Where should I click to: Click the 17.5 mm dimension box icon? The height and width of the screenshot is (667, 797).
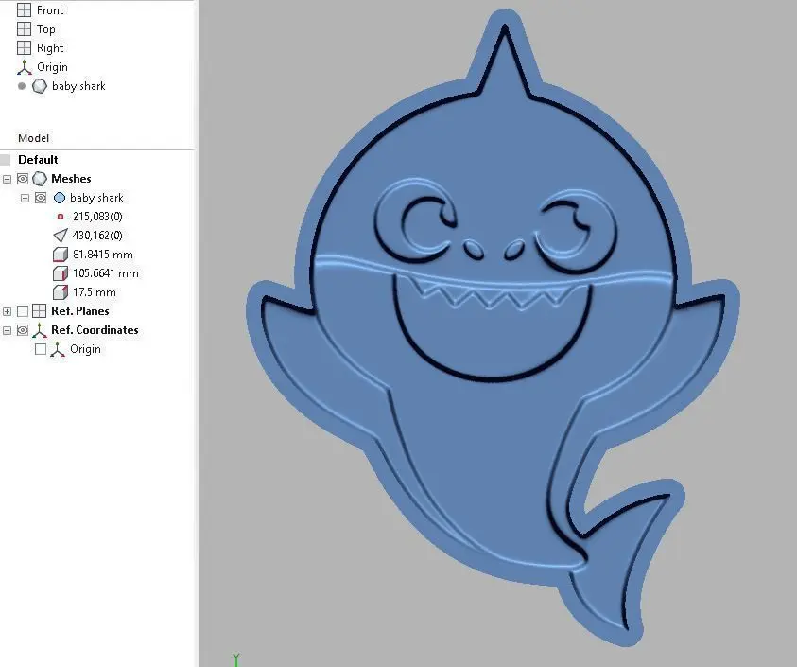[x=60, y=292]
